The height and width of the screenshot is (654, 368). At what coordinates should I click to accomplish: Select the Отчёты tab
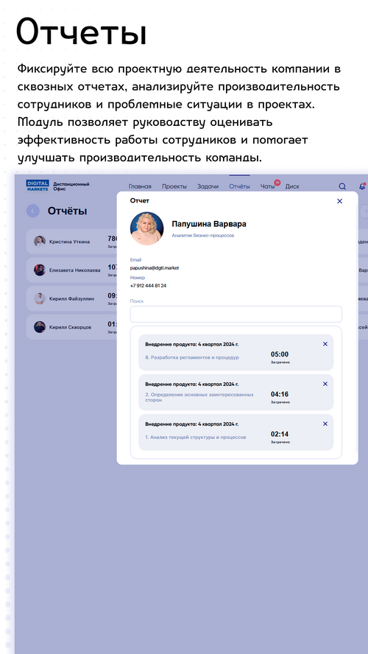coord(240,186)
